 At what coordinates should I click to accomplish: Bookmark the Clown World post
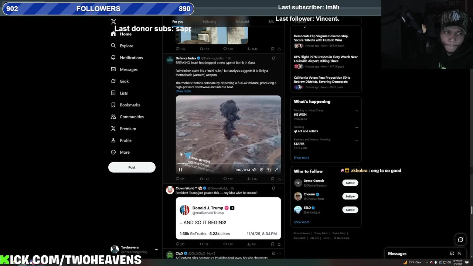tap(273, 244)
